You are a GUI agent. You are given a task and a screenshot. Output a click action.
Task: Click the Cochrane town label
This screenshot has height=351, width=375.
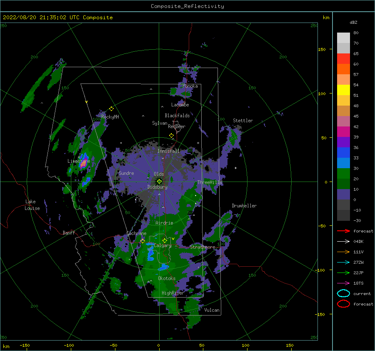click(136, 233)
